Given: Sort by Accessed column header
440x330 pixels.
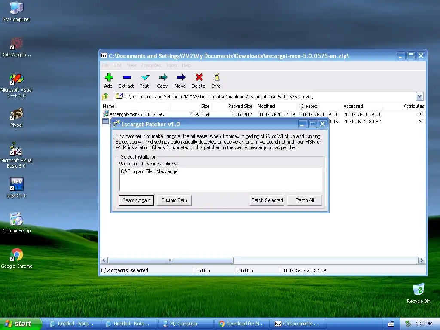Looking at the screenshot, I should pos(362,106).
